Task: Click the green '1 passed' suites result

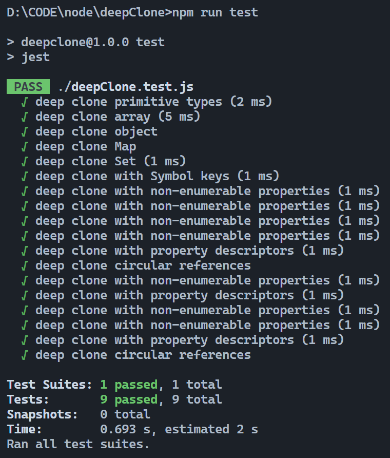Action: [129, 384]
